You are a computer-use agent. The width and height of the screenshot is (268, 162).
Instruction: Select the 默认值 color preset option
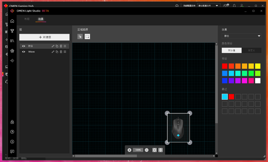(232, 50)
